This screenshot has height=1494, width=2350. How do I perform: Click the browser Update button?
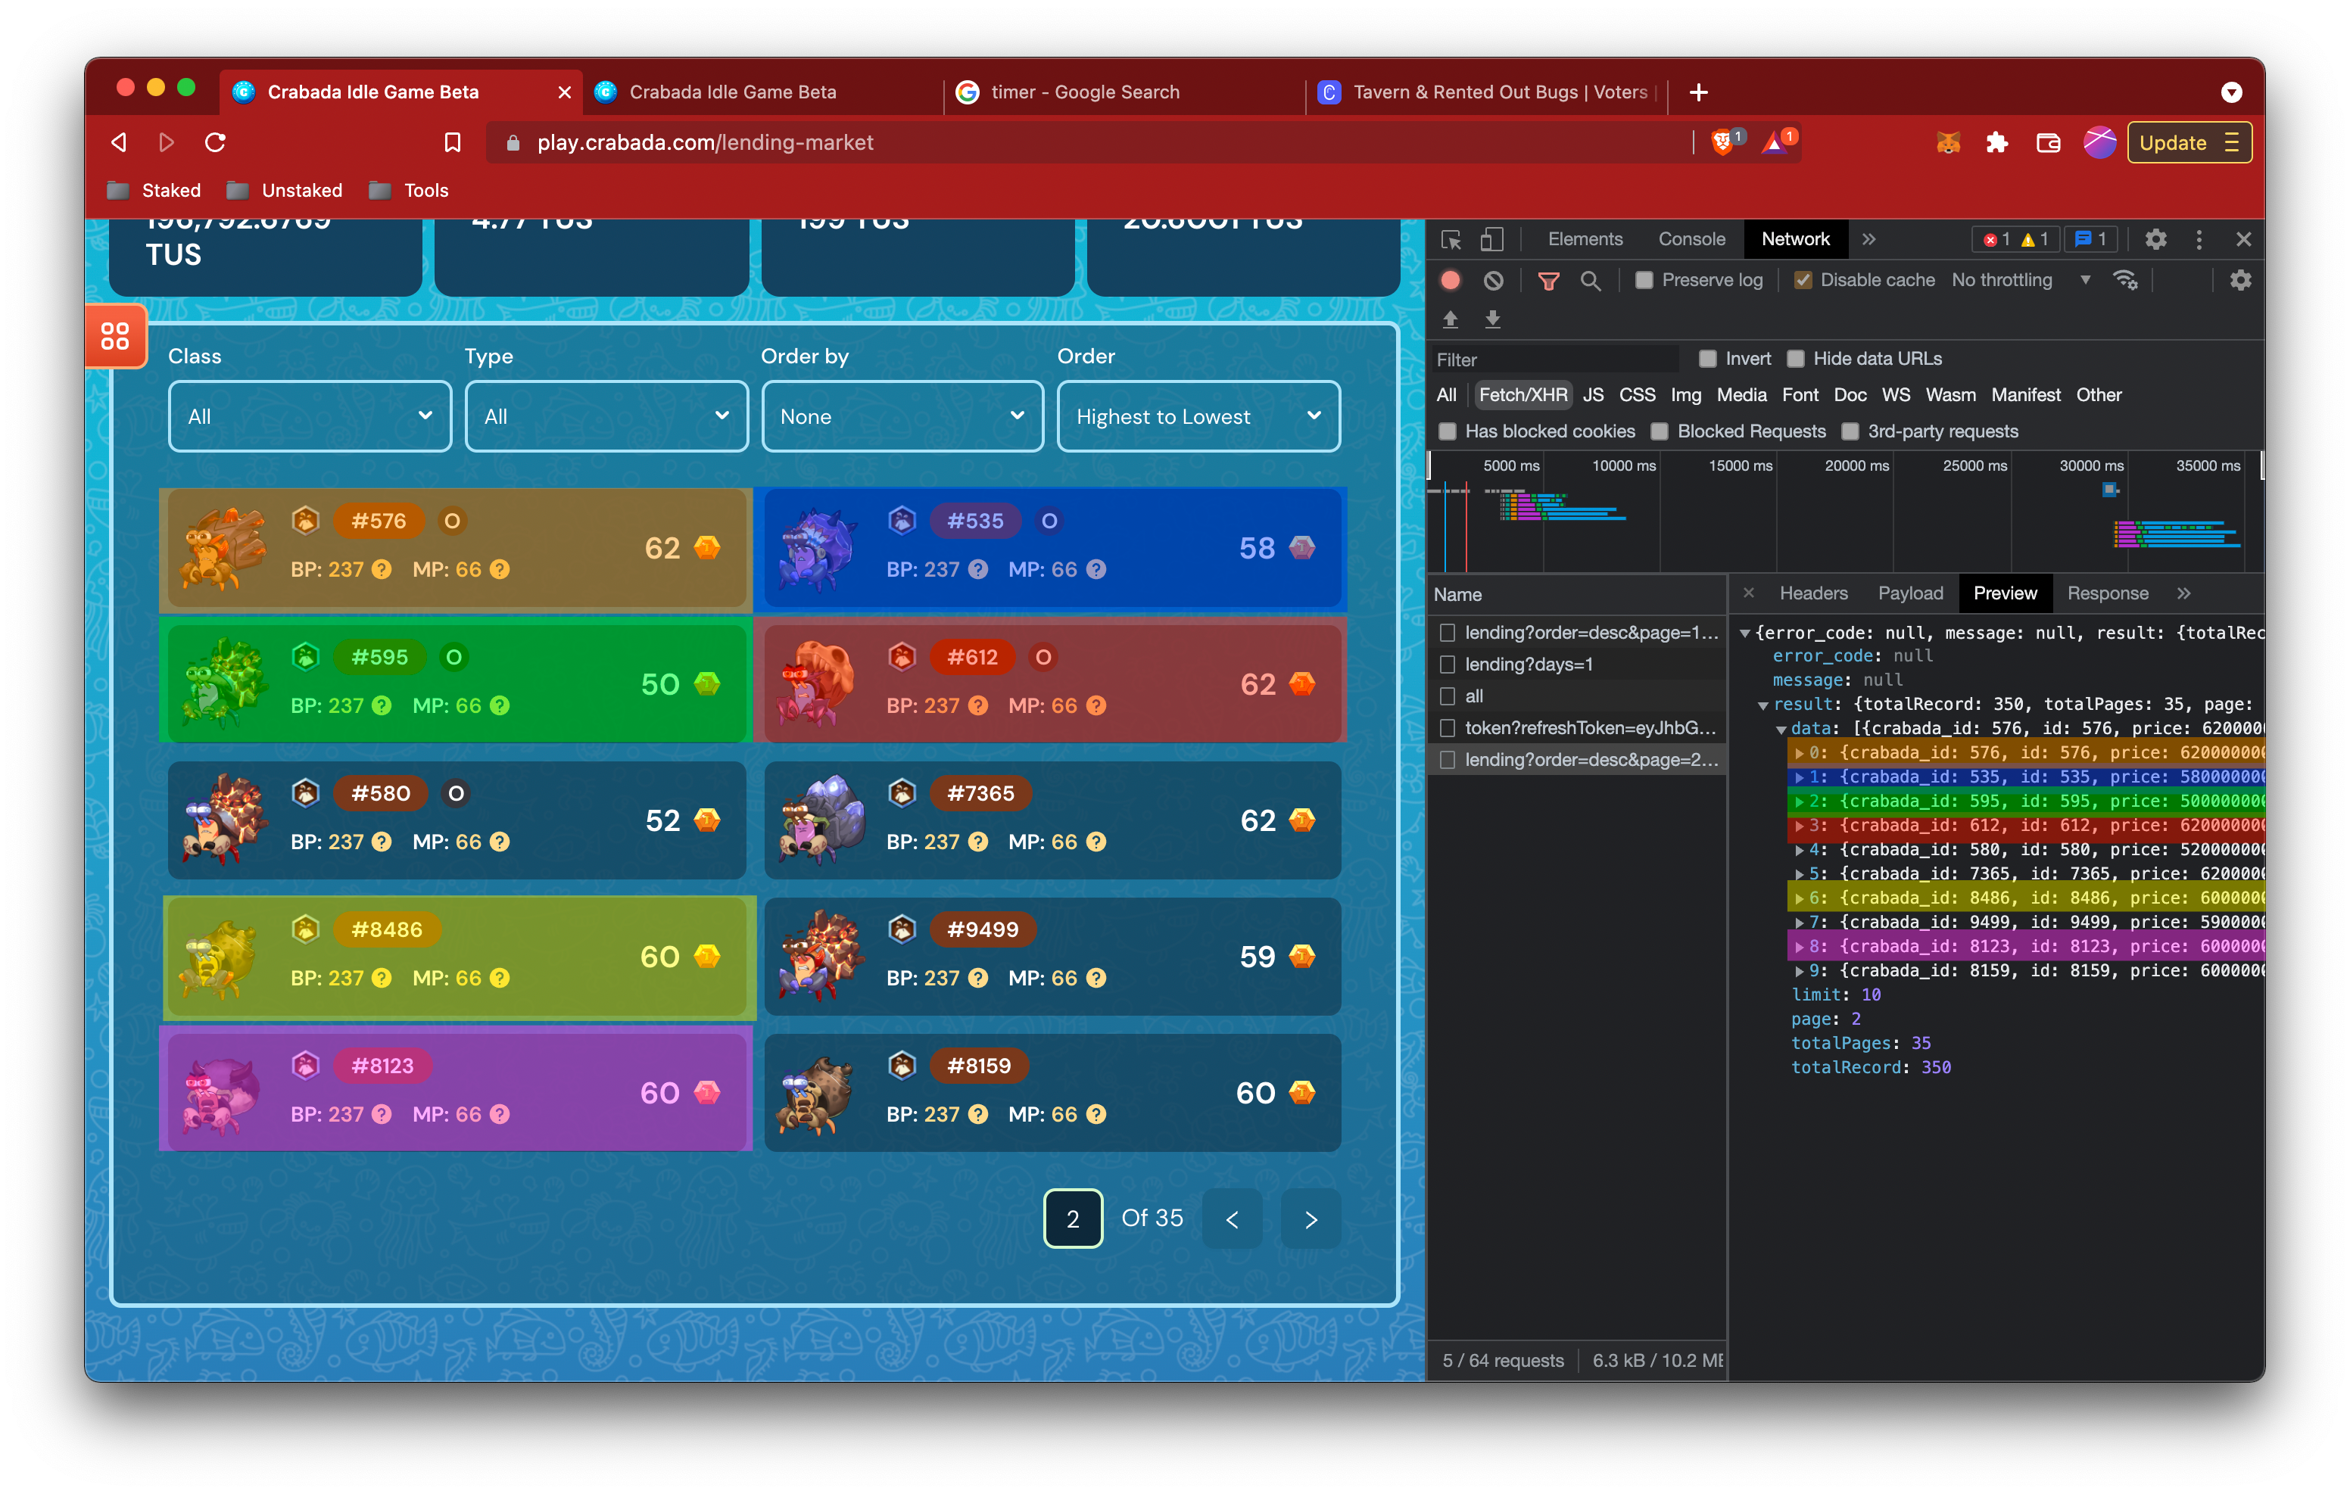[x=2189, y=142]
